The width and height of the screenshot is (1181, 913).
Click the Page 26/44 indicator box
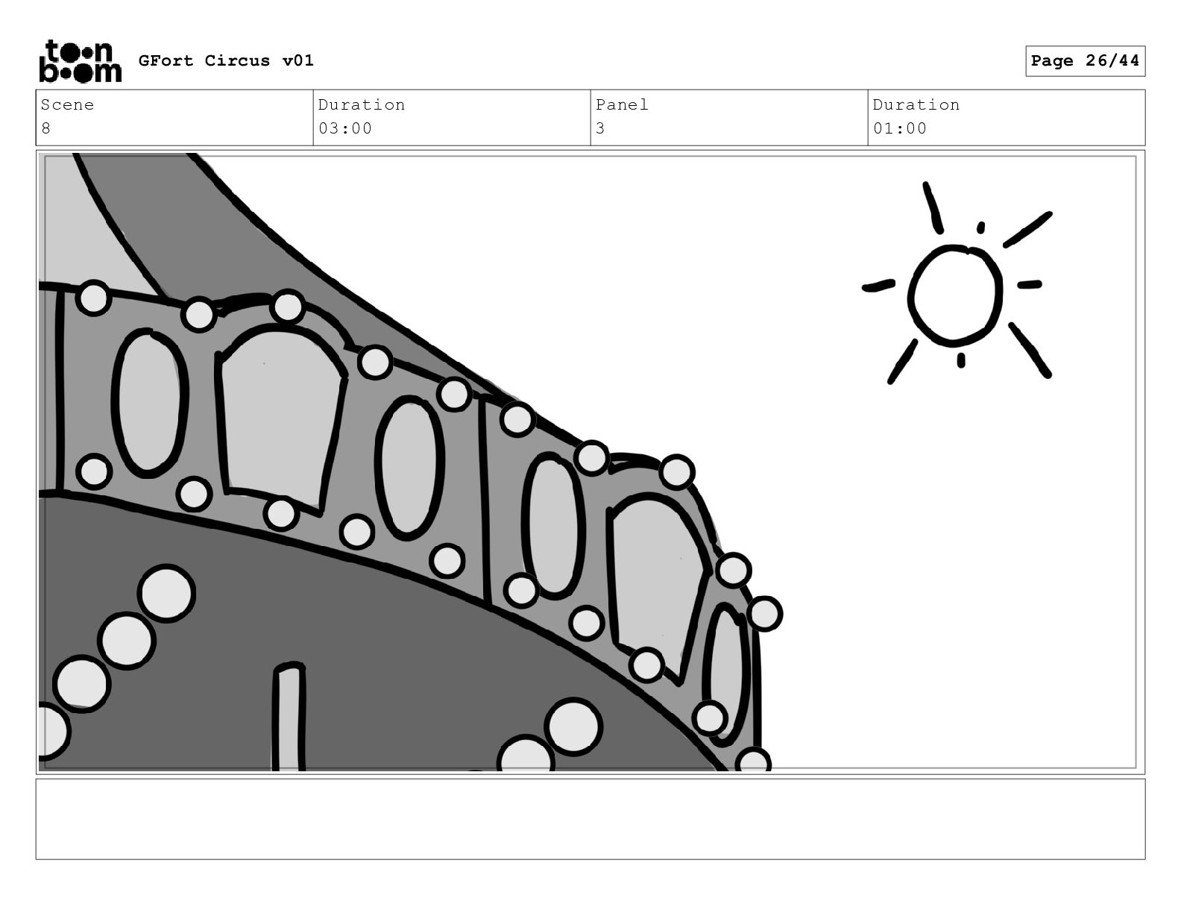1085,61
